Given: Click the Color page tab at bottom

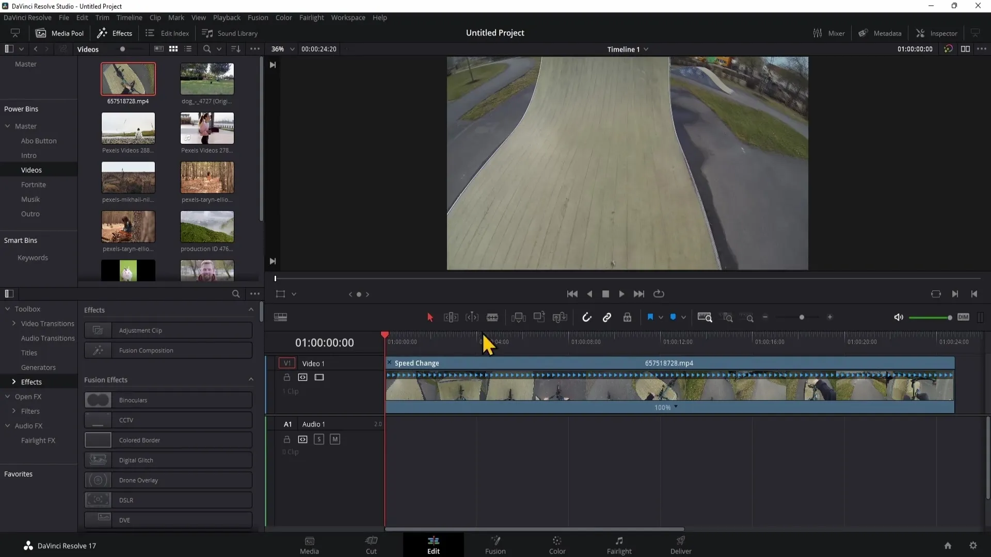Looking at the screenshot, I should tap(557, 544).
